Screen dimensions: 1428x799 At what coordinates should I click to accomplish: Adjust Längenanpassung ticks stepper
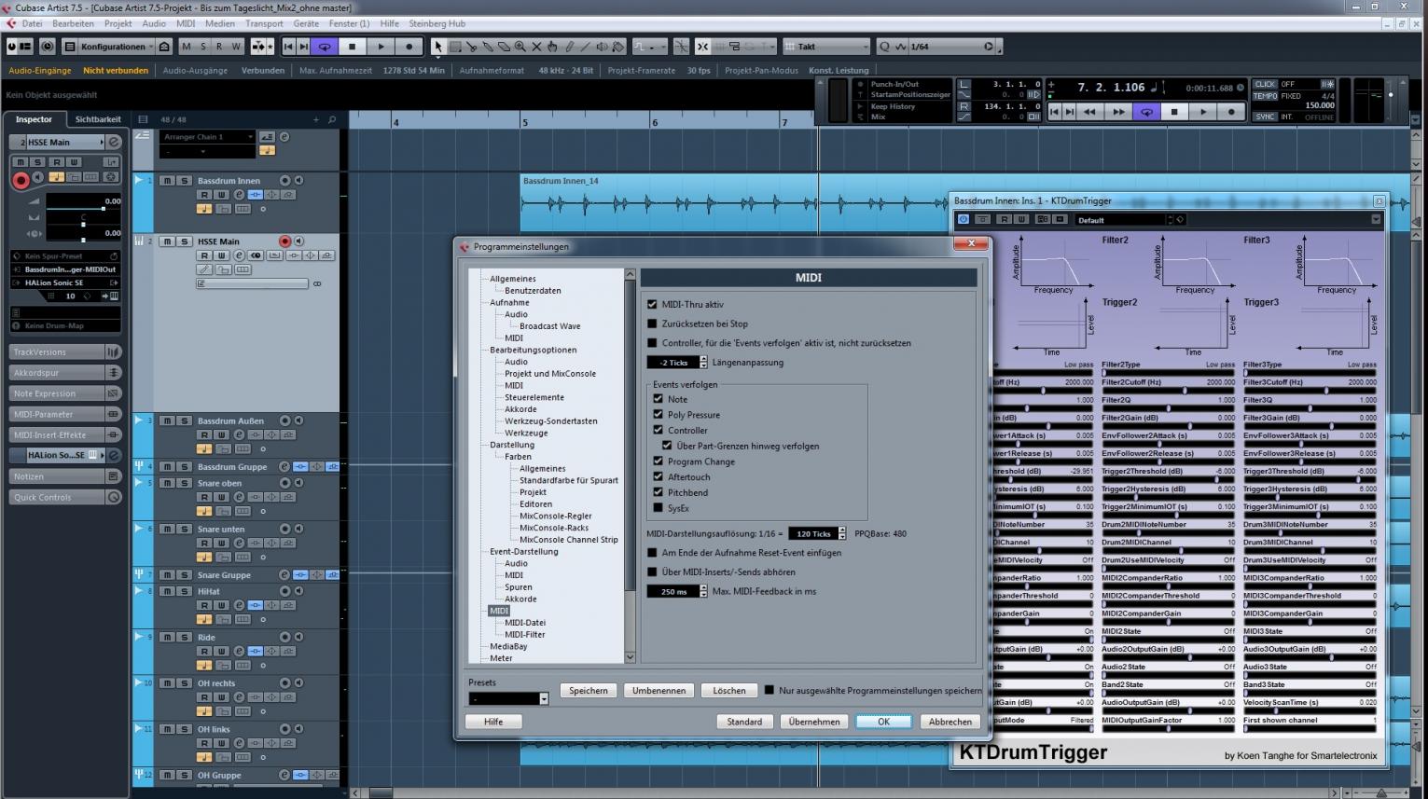703,363
